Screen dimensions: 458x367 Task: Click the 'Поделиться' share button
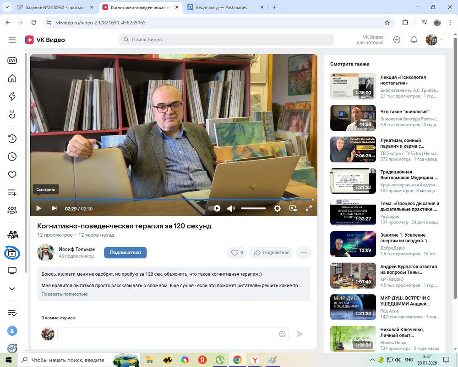coord(271,253)
